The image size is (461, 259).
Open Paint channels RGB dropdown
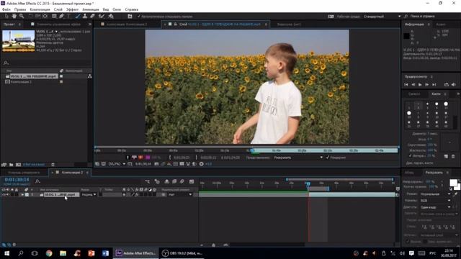435,201
